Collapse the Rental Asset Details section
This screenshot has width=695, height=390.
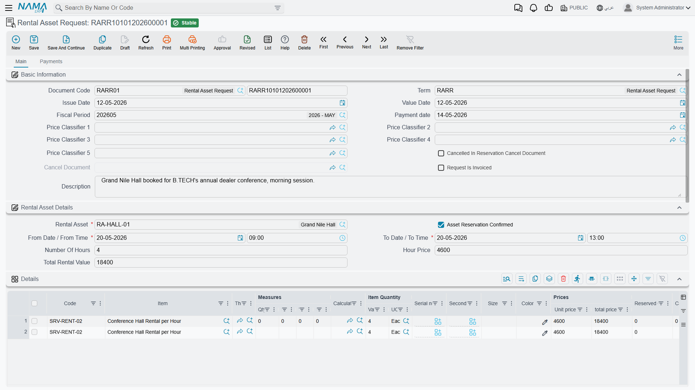(x=679, y=208)
